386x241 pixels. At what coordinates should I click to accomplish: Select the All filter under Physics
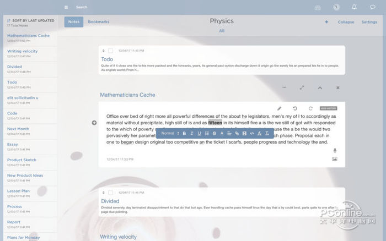(x=222, y=31)
